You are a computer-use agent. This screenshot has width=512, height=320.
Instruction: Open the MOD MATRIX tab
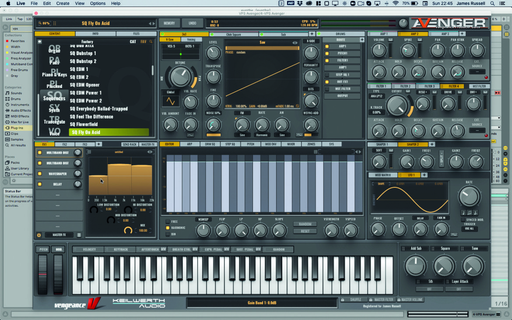pyautogui.click(x=383, y=175)
